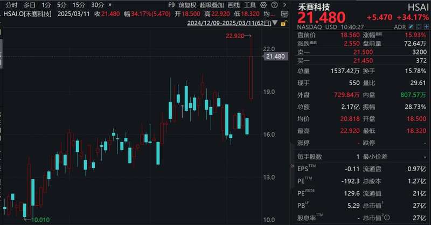Click PB LF value 5.29

click(x=353, y=206)
